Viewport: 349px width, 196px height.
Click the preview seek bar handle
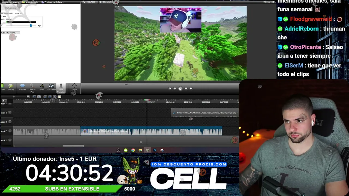(x=126, y=85)
